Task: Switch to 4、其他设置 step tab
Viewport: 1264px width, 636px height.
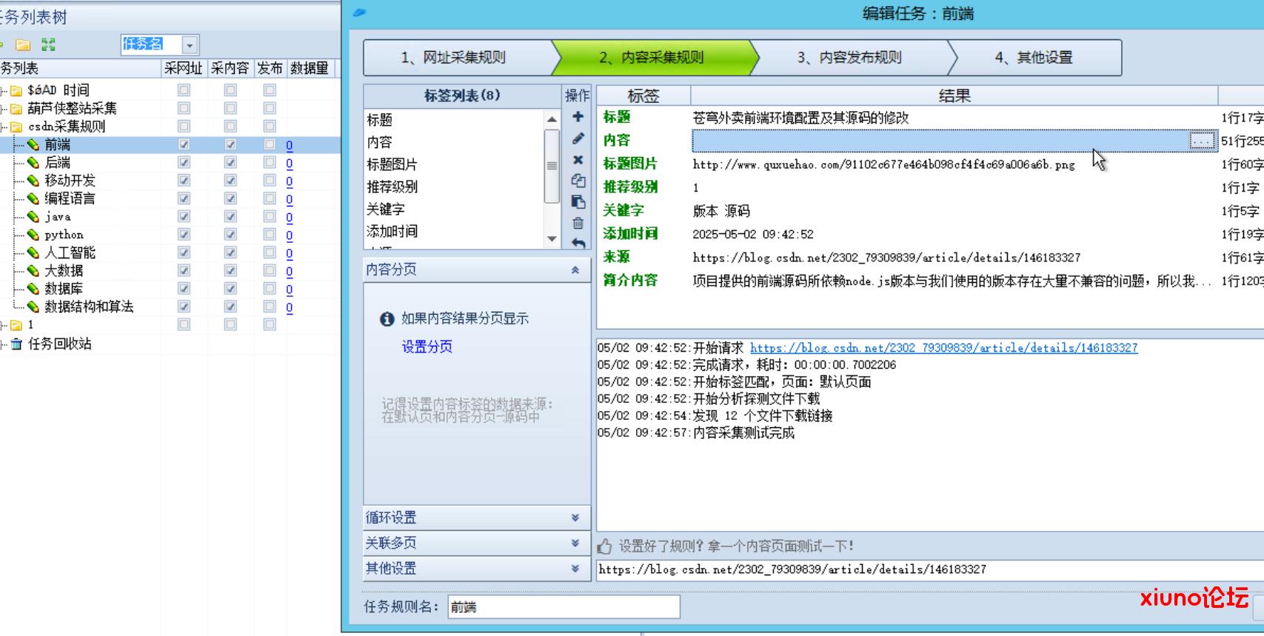Action: click(1035, 58)
